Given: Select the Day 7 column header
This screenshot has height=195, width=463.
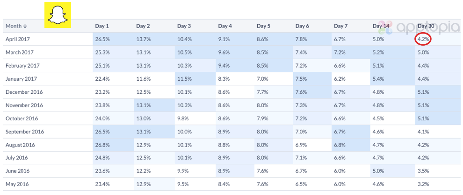Looking at the screenshot, I should (x=341, y=26).
